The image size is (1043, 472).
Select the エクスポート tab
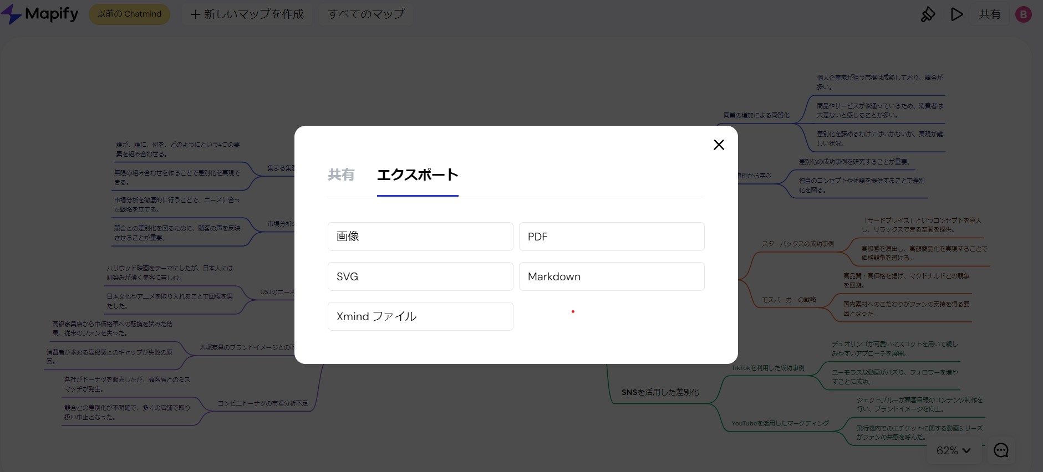[418, 175]
